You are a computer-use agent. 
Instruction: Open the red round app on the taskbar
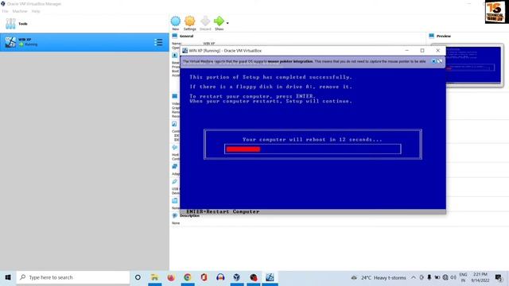pos(254,277)
